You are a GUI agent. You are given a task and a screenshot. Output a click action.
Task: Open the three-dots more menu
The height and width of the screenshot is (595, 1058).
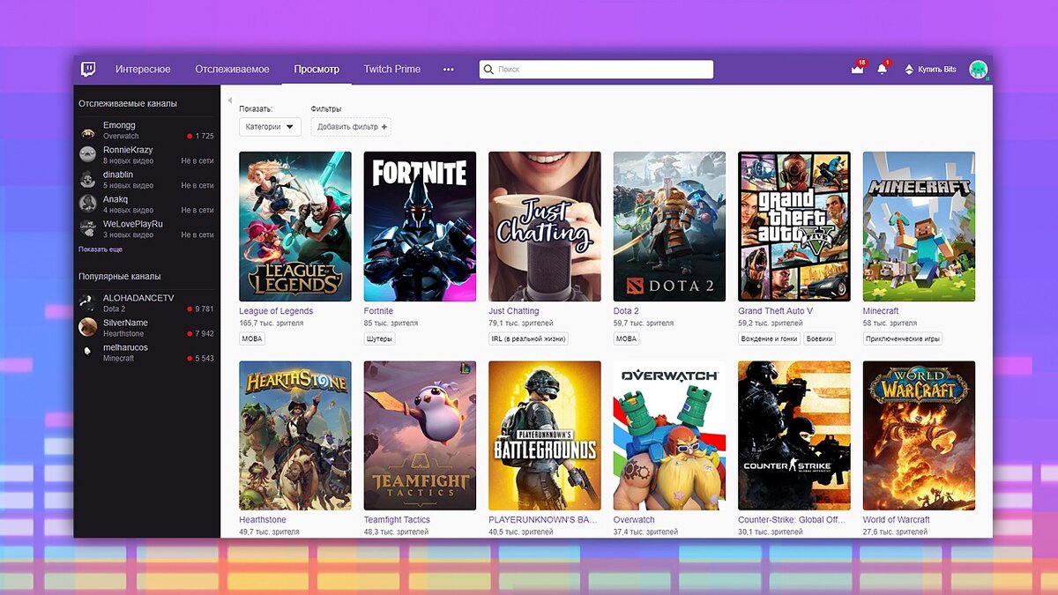tap(448, 69)
